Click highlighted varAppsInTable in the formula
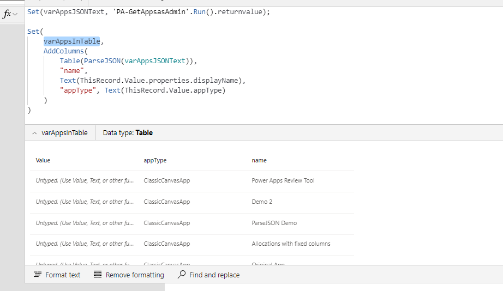This screenshot has width=503, height=291. [71, 41]
